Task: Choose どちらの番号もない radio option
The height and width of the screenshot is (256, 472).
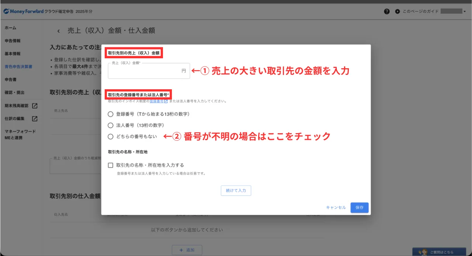Action: (x=110, y=136)
